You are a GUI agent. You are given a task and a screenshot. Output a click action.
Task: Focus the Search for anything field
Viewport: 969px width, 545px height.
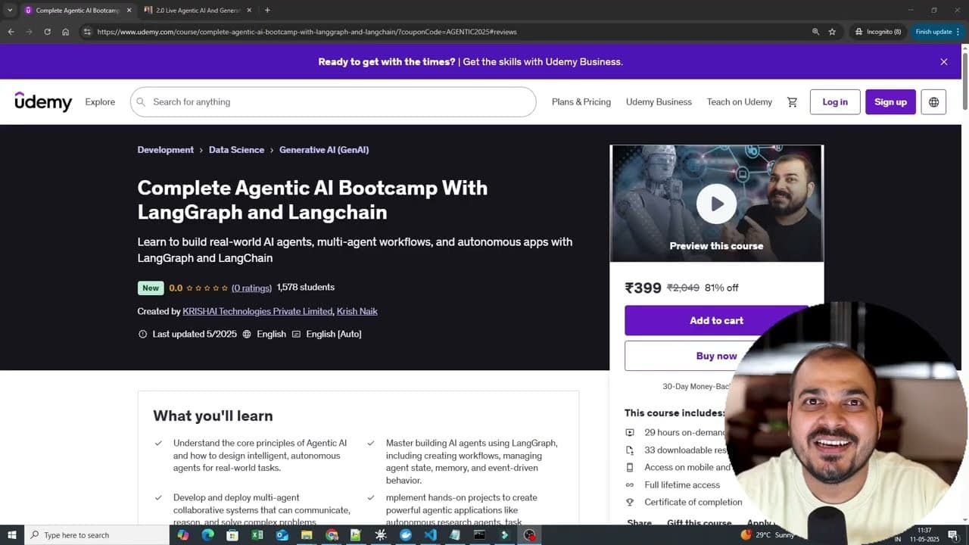click(x=333, y=102)
